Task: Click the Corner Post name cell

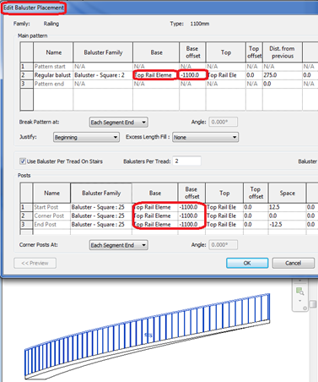Action: tap(51, 216)
